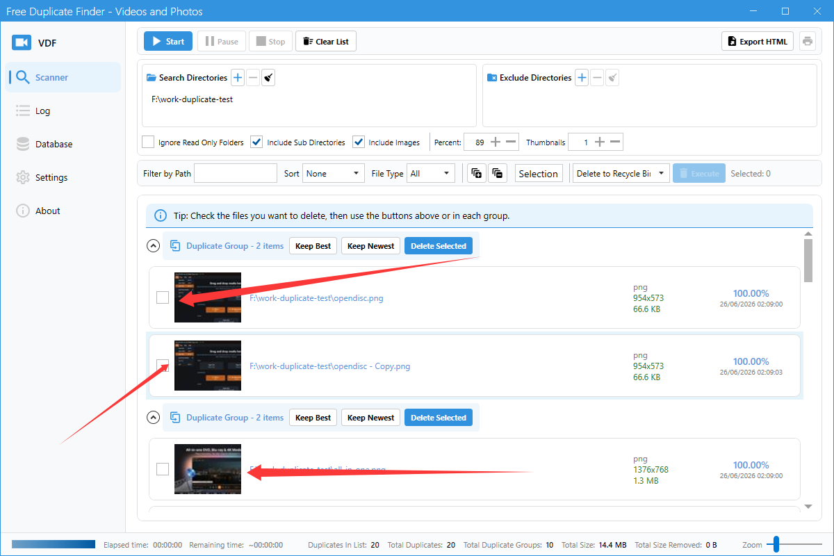Click Keep Best in first group
The image size is (834, 556).
pyautogui.click(x=313, y=246)
